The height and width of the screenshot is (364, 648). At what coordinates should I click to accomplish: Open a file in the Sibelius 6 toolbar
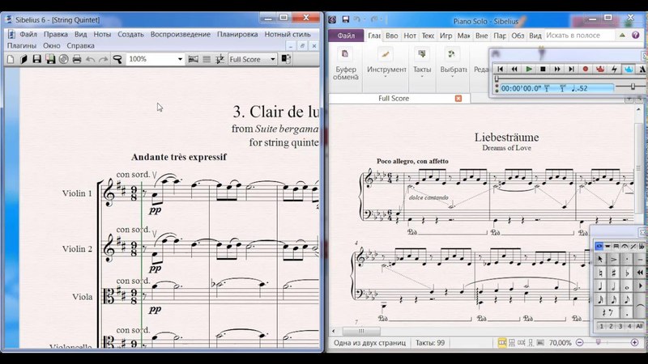point(23,59)
